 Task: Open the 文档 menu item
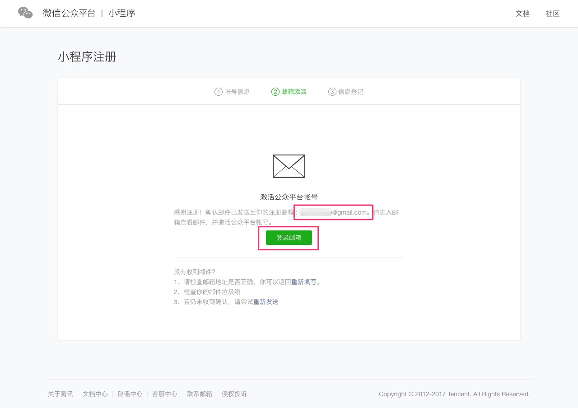click(x=522, y=14)
